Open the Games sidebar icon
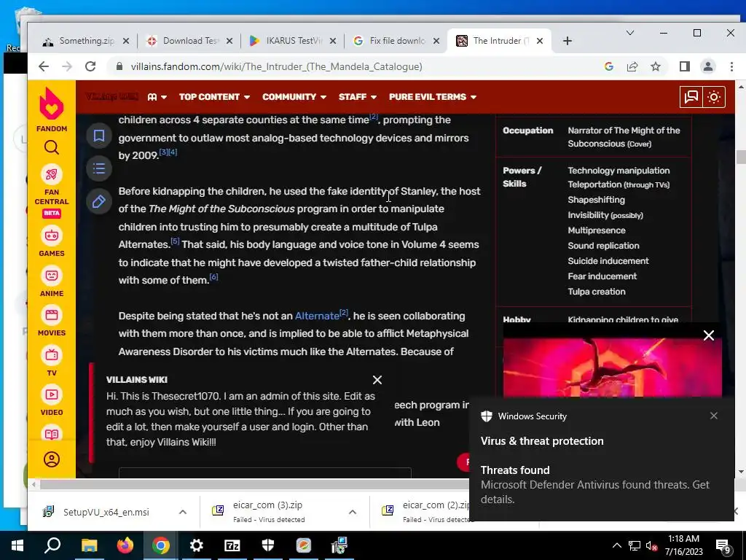The width and height of the screenshot is (746, 560). [x=52, y=236]
